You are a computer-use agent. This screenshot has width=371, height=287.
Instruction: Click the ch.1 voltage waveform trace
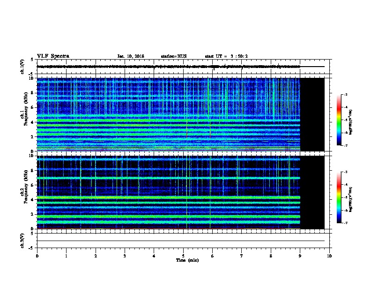click(169, 67)
